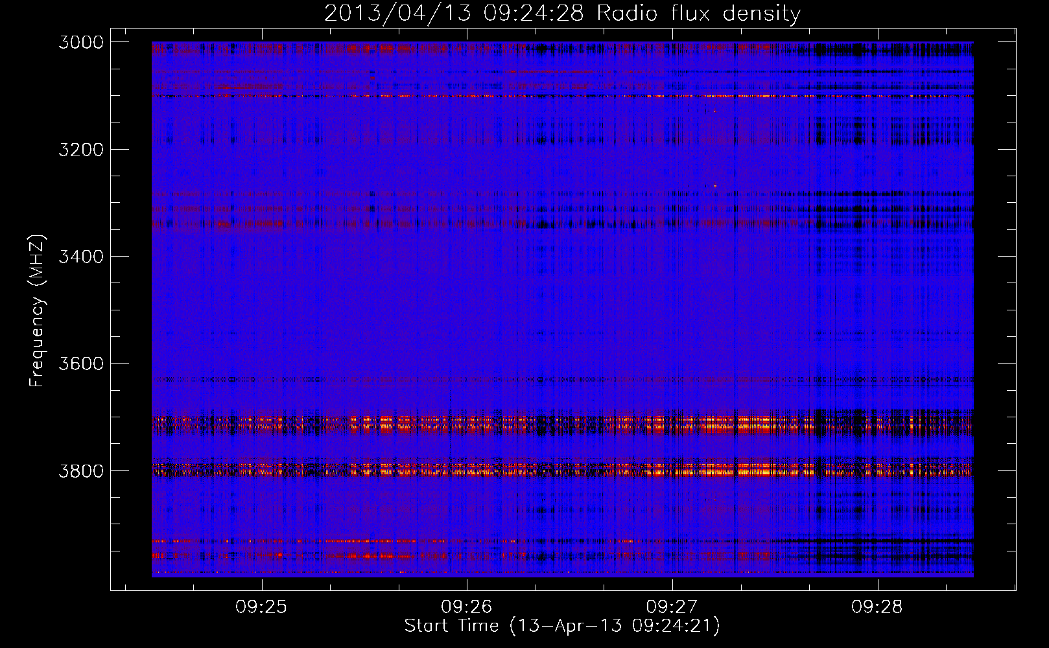Image resolution: width=1049 pixels, height=648 pixels.
Task: Select the 3600 frequency axis label
Action: tap(81, 364)
